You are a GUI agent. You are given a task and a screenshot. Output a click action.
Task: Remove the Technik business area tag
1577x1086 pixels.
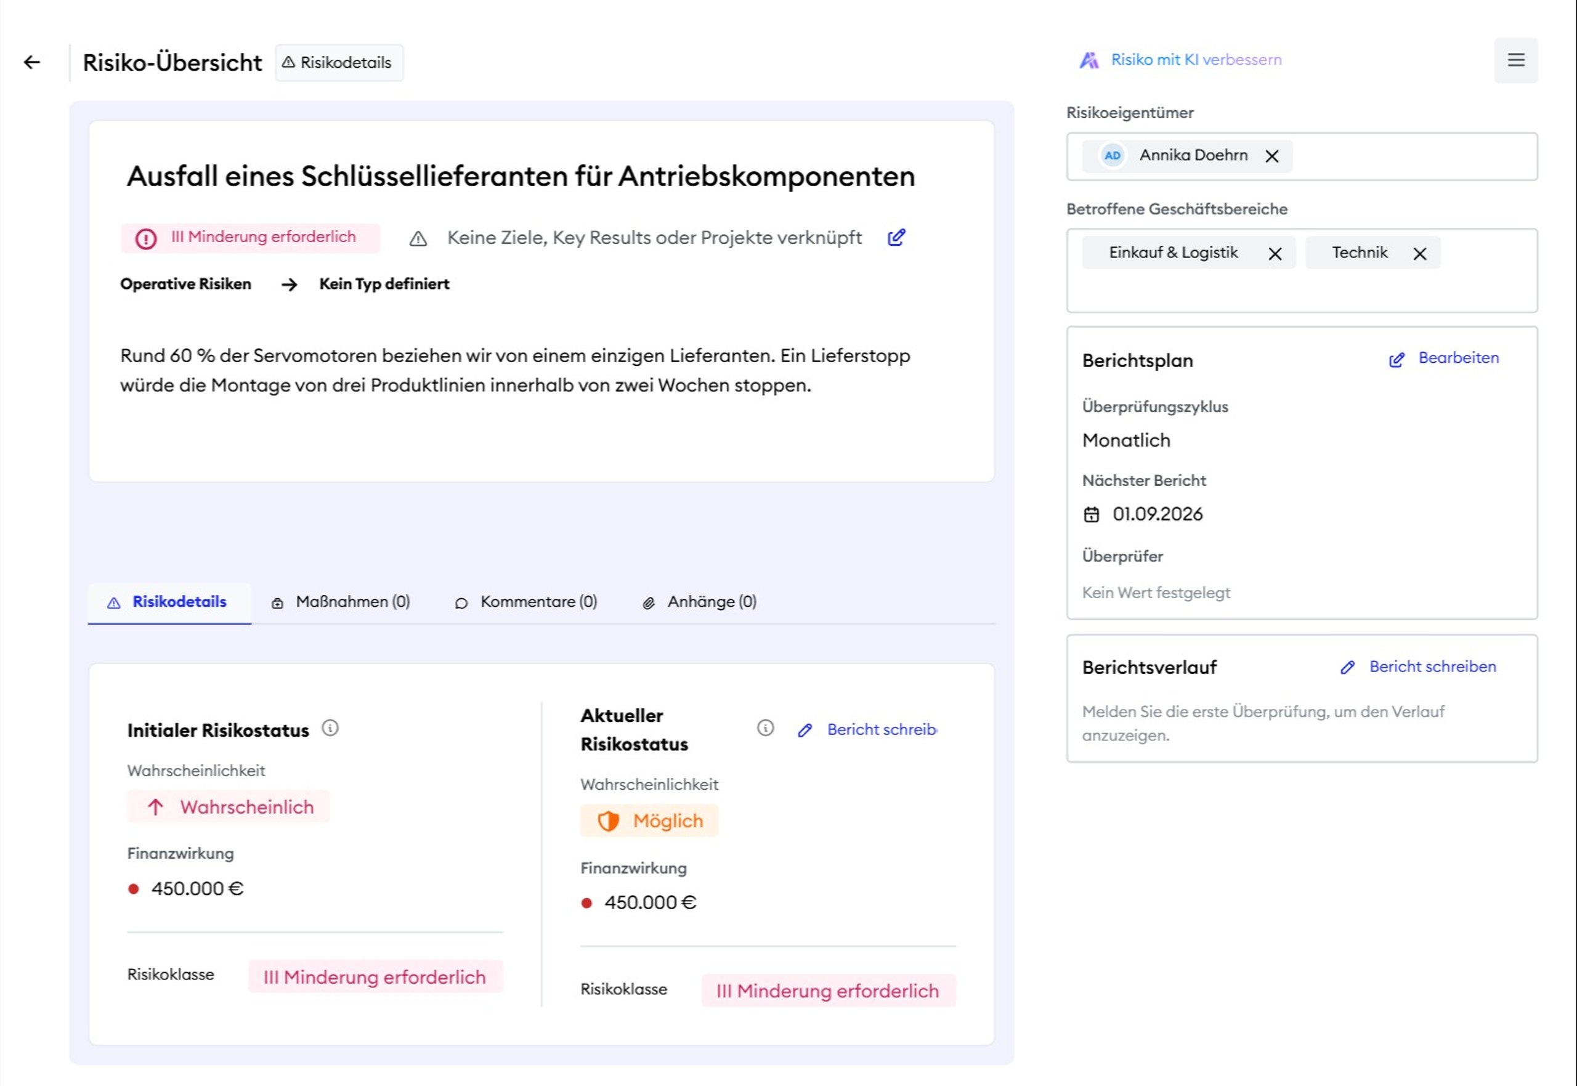coord(1420,254)
